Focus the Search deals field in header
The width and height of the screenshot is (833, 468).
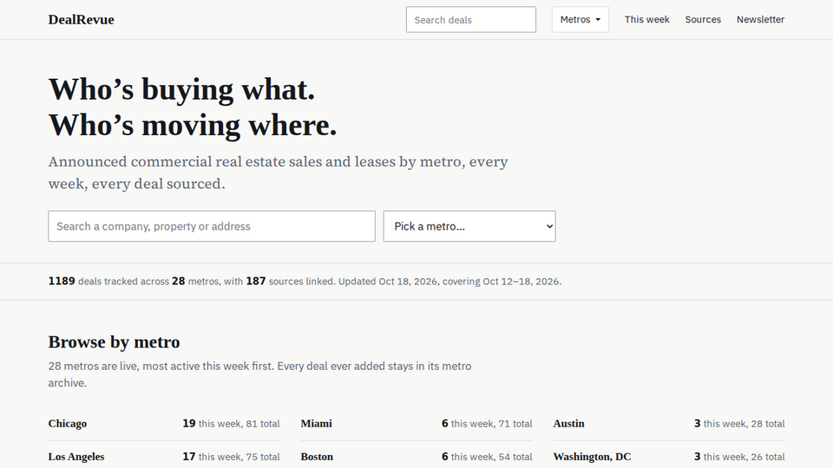tap(470, 20)
